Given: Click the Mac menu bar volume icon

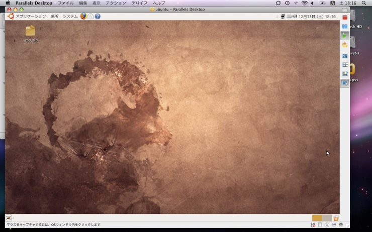Looking at the screenshot, I should [312, 3].
